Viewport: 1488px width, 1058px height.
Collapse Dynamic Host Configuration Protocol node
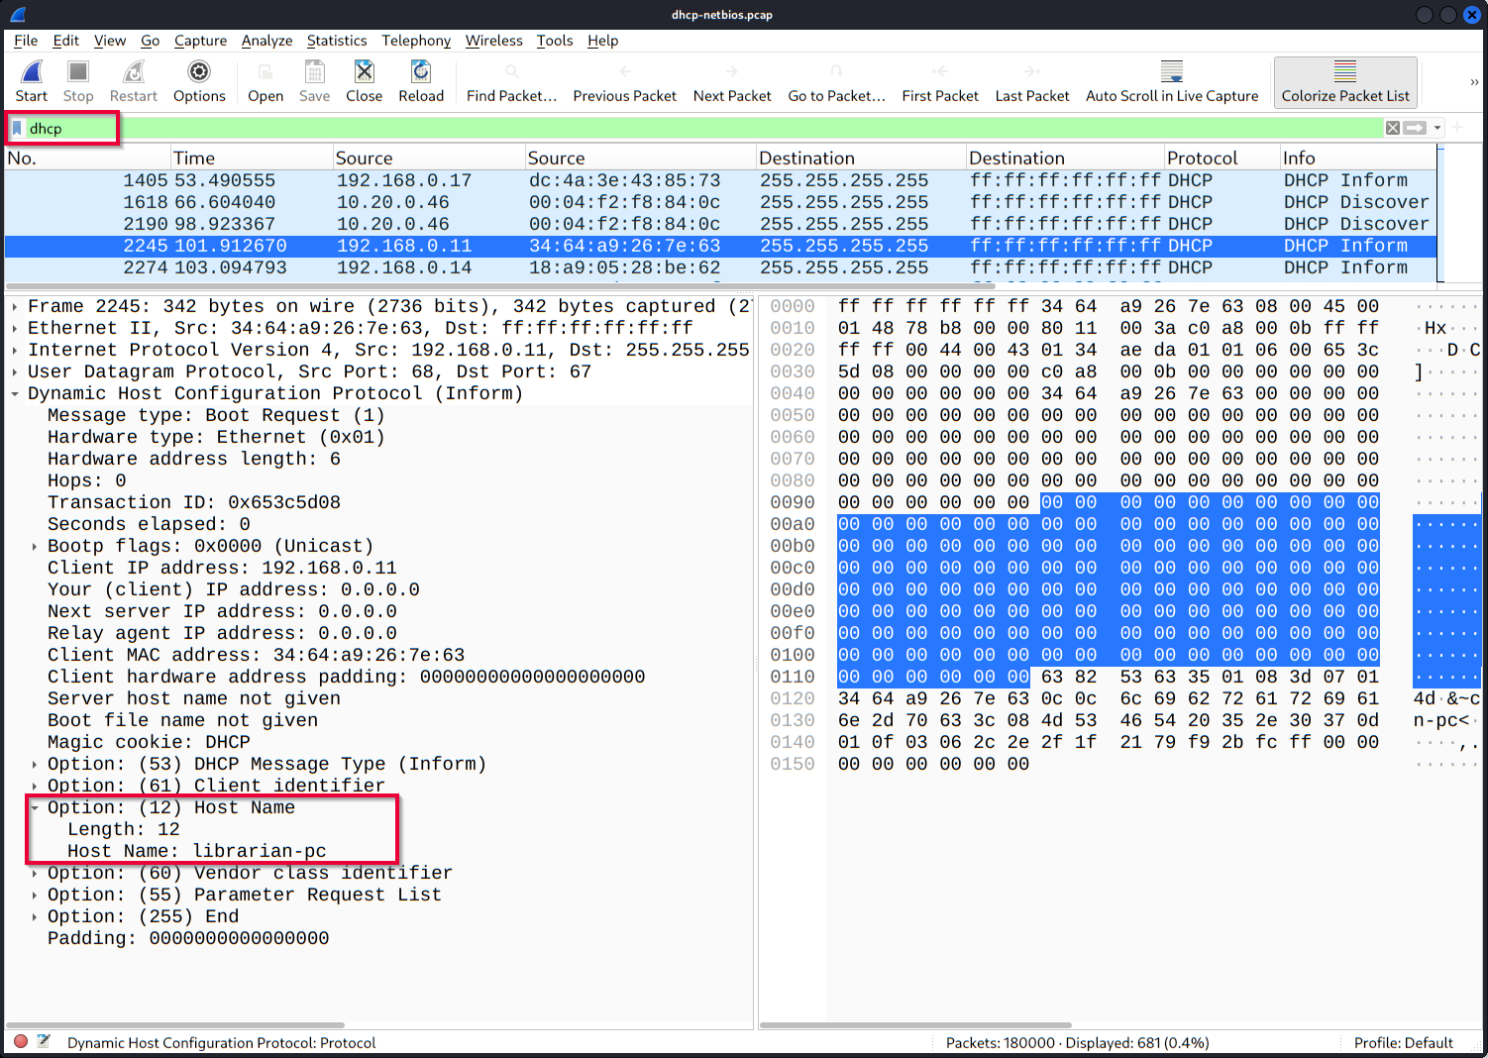click(15, 393)
